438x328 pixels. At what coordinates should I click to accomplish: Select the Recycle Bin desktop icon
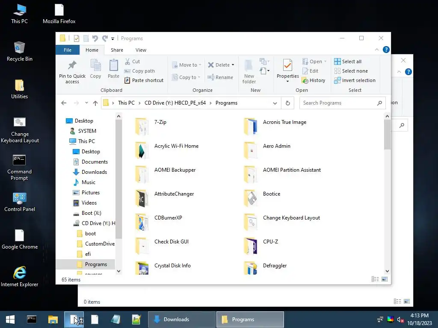coord(20,52)
